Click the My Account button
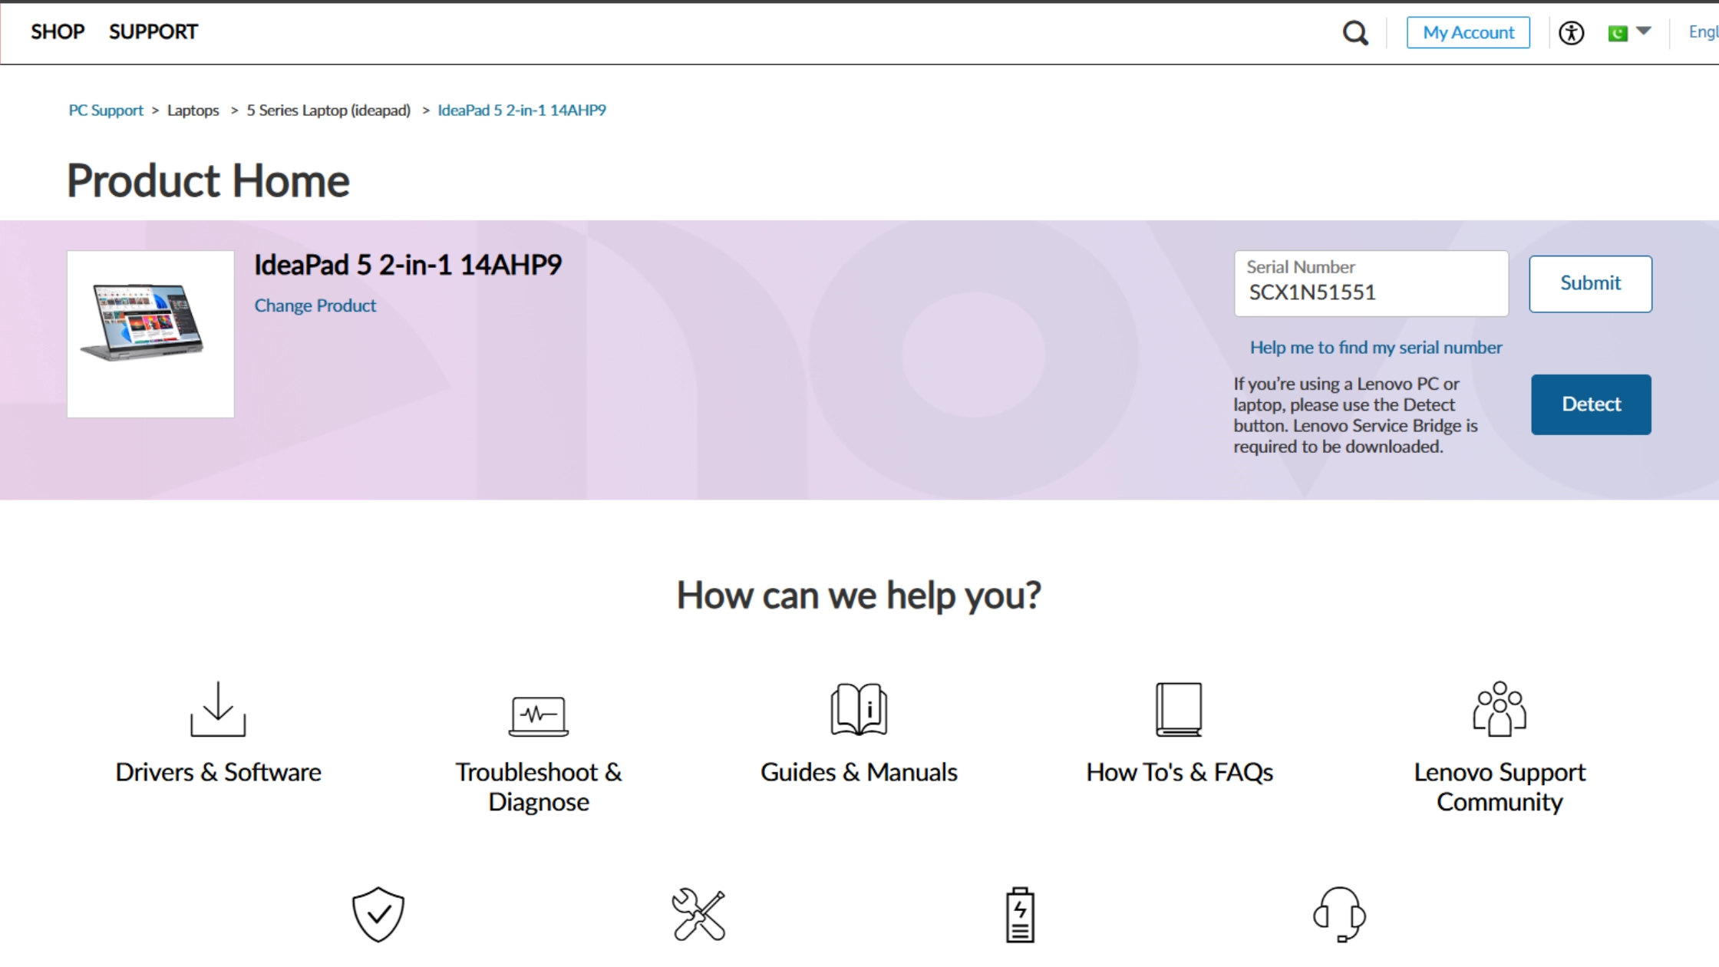Screen dimensions: 1719x967 (1468, 32)
